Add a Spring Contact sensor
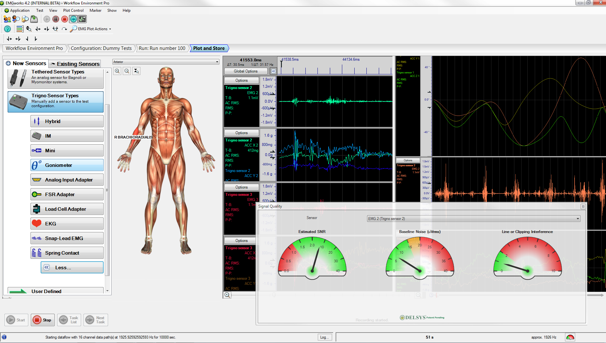This screenshot has width=606, height=343. [x=67, y=253]
